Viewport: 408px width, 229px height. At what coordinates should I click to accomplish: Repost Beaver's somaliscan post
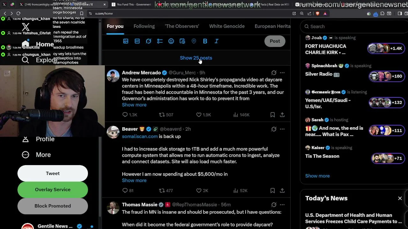tap(166, 191)
